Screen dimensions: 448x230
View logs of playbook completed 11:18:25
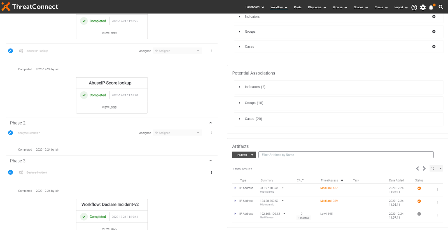point(109,33)
